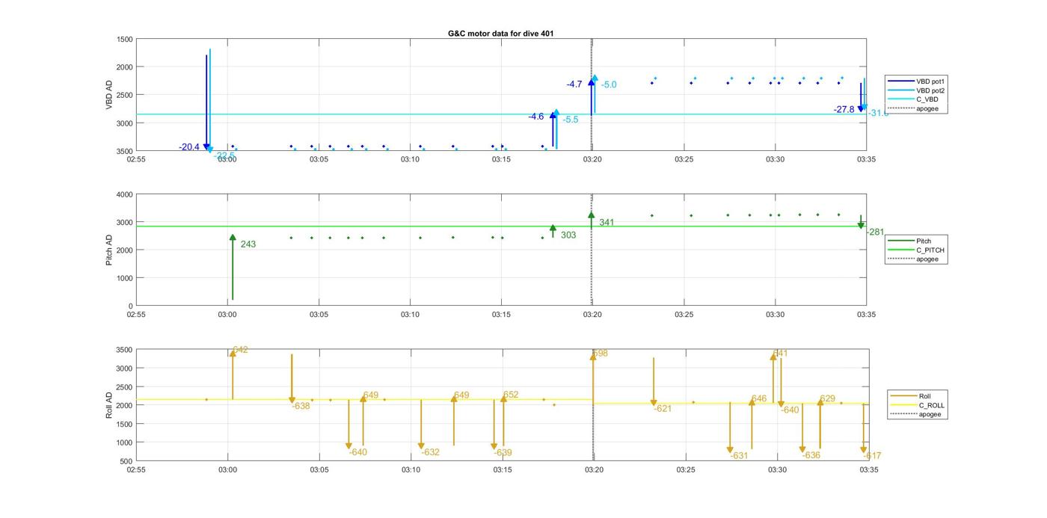Select the "C_VBD" legend entry
This screenshot has width=1047, height=518.
point(912,99)
